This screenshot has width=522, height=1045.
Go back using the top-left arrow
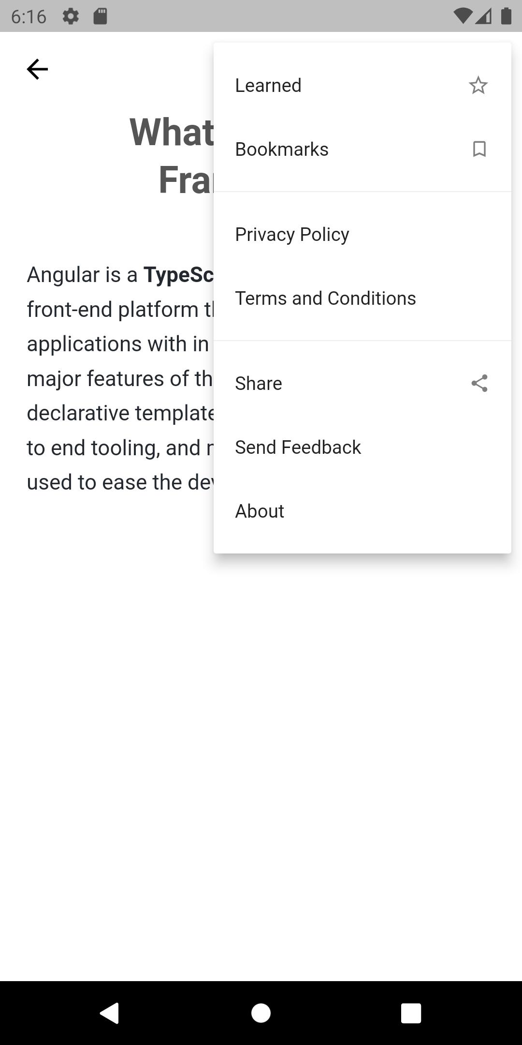(x=37, y=69)
